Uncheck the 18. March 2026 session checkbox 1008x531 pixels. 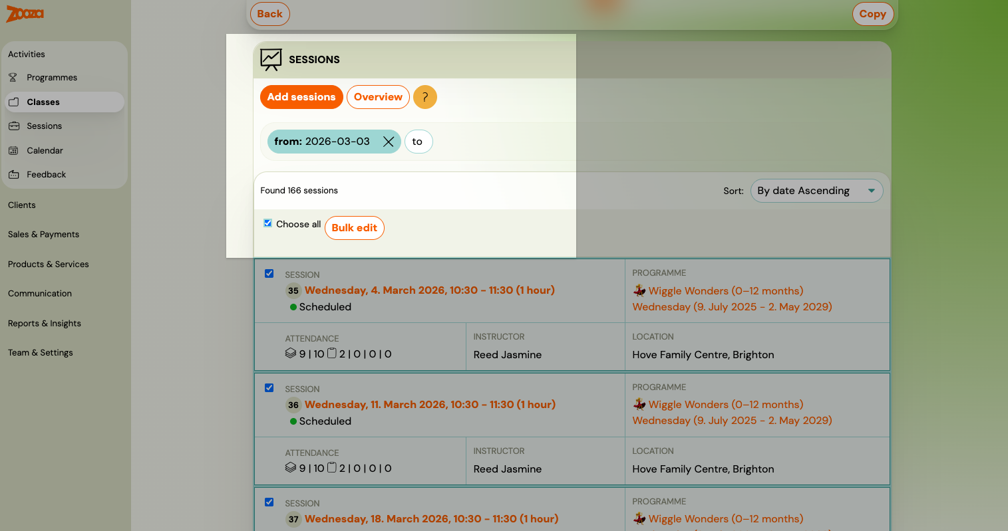tap(269, 502)
